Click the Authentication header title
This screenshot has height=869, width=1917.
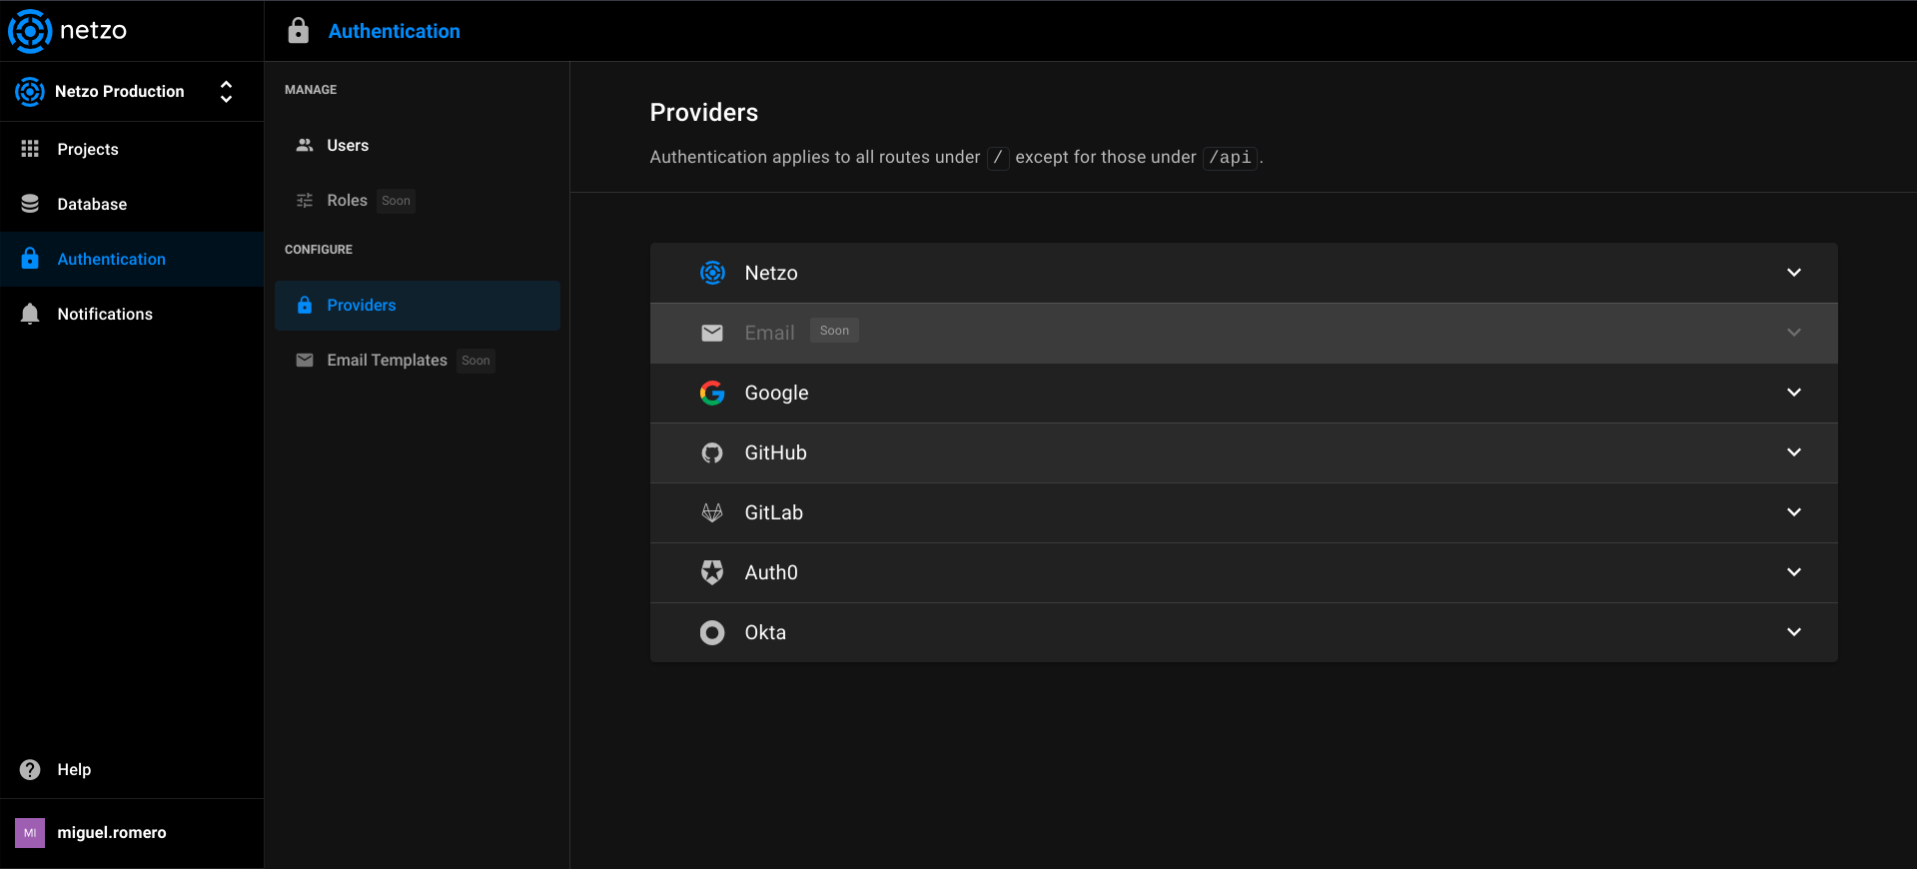[x=395, y=31]
